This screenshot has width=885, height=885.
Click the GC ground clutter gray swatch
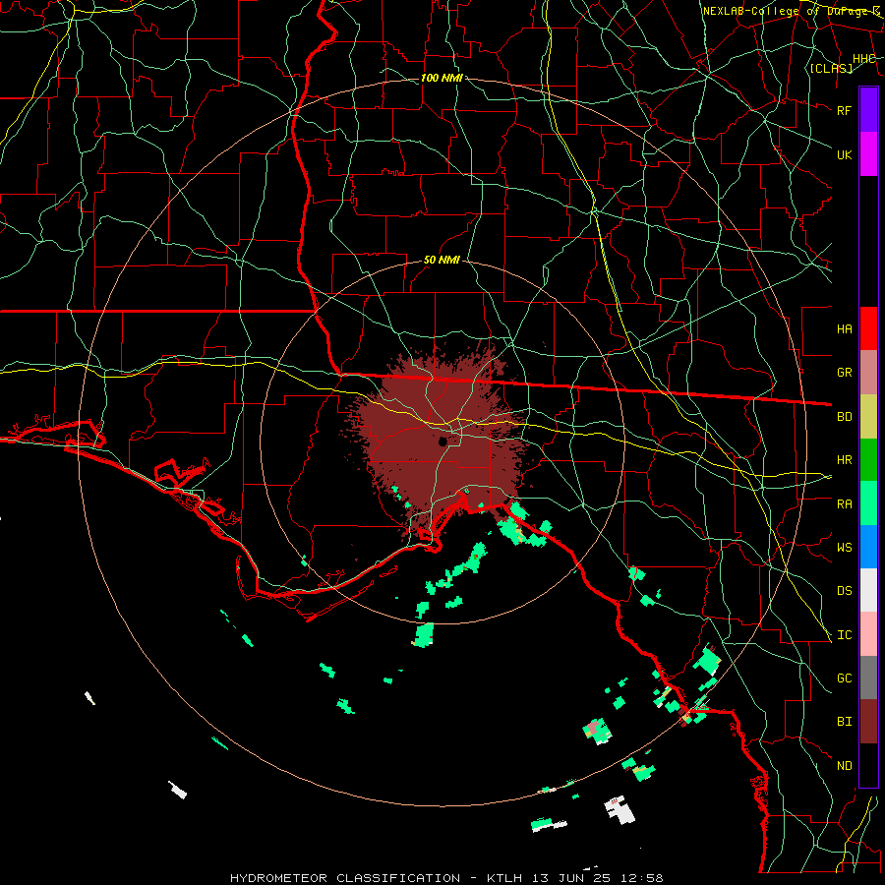click(868, 678)
